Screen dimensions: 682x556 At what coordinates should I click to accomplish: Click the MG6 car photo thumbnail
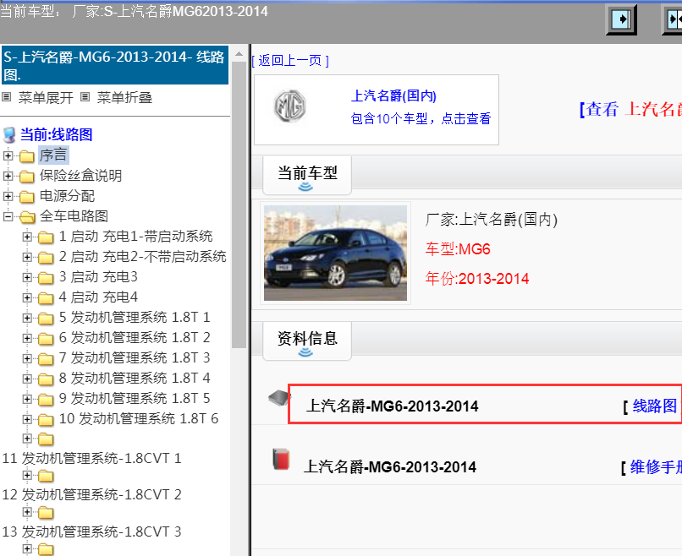coord(335,253)
